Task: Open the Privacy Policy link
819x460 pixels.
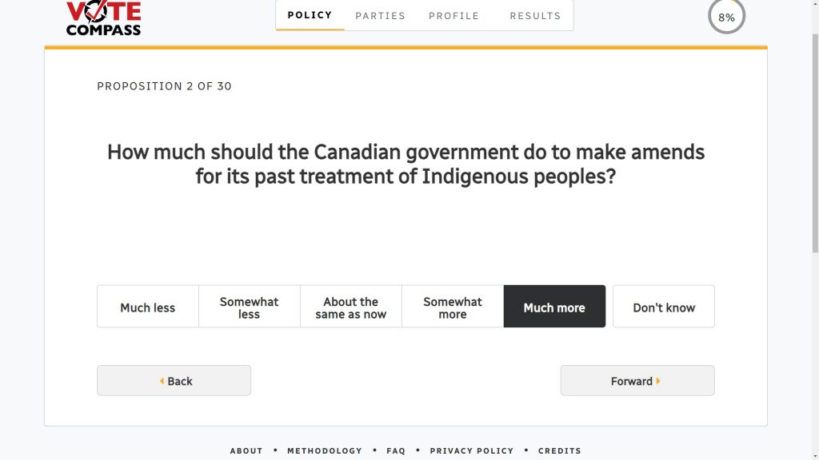Action: coord(472,450)
